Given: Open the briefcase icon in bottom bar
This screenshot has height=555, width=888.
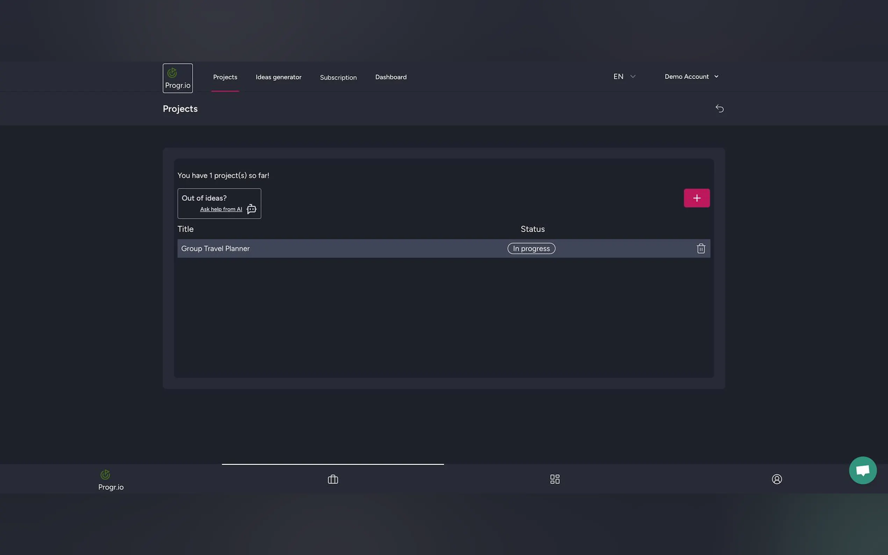Looking at the screenshot, I should (x=332, y=479).
